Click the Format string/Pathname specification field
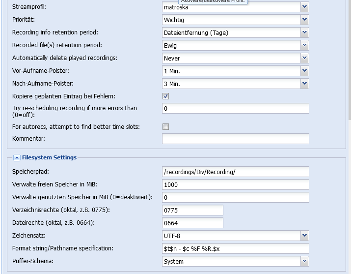Viewport: 351px width, 274px height. 236,248
